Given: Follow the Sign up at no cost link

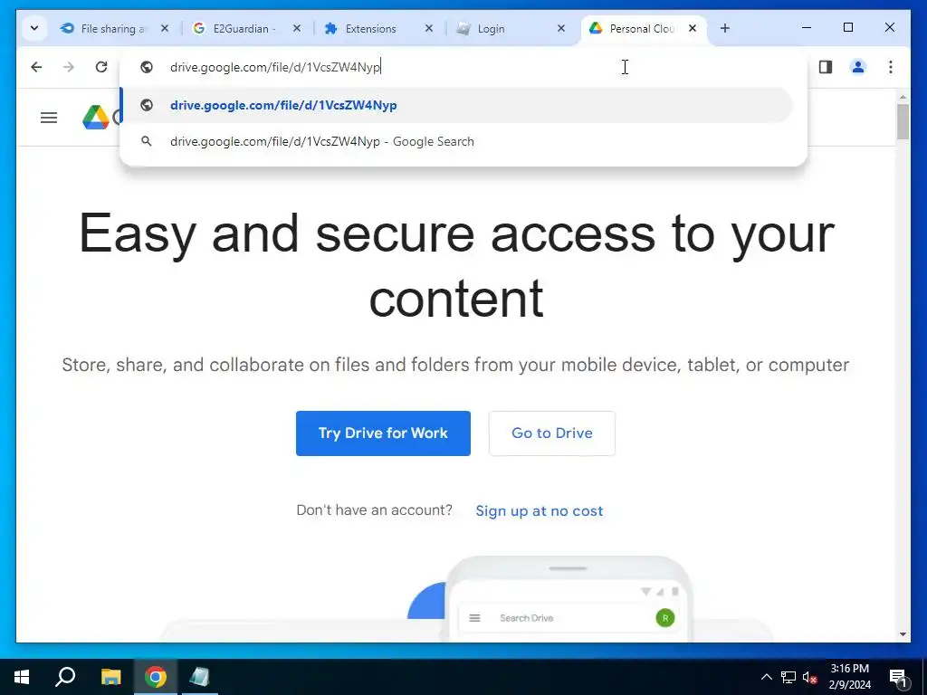Looking at the screenshot, I should (540, 510).
